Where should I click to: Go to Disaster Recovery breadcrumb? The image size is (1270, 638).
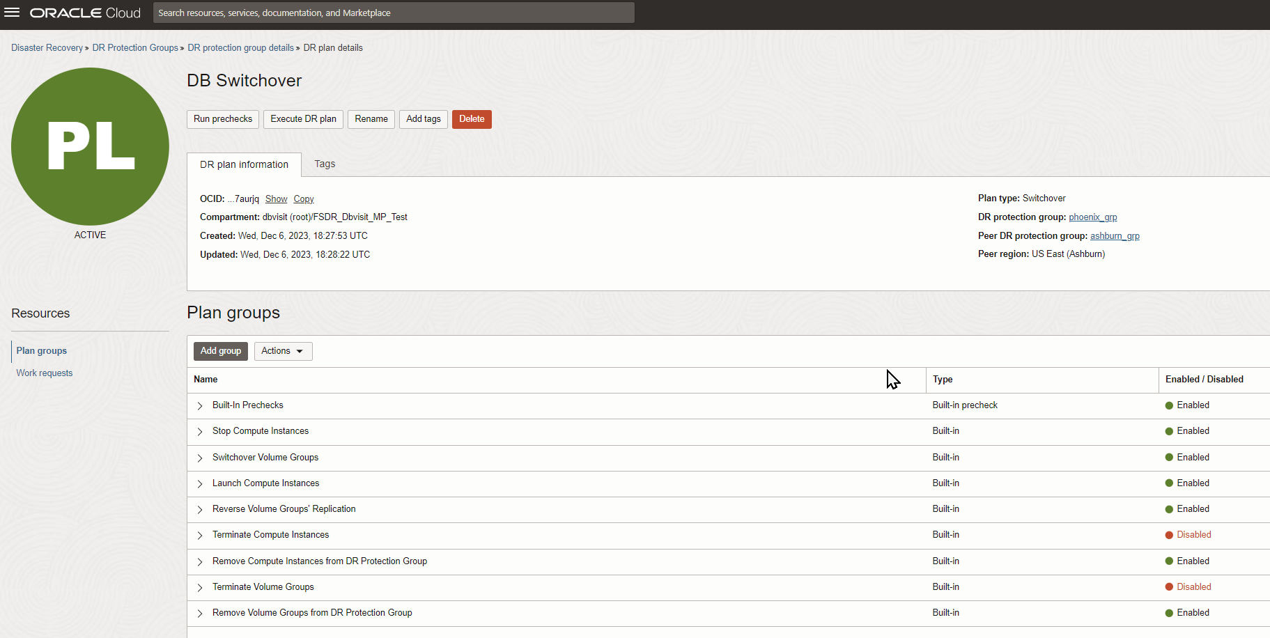pyautogui.click(x=47, y=48)
